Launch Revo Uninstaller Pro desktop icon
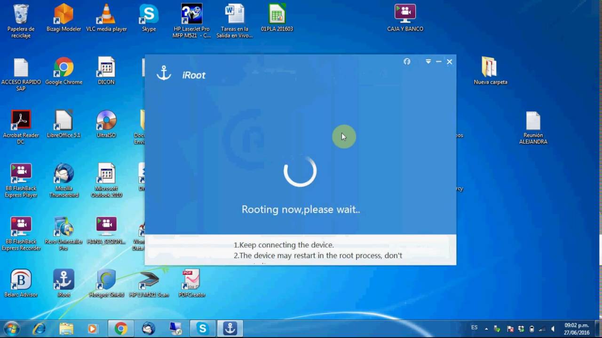Screen dimensions: 602x338 point(63,234)
